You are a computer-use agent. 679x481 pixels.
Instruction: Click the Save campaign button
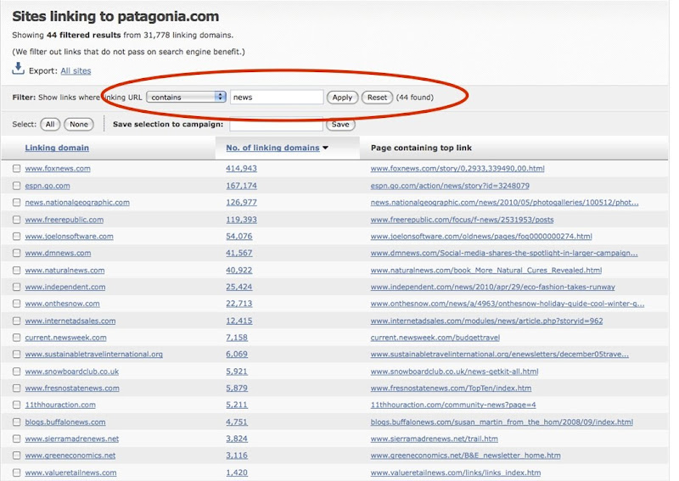click(x=340, y=125)
